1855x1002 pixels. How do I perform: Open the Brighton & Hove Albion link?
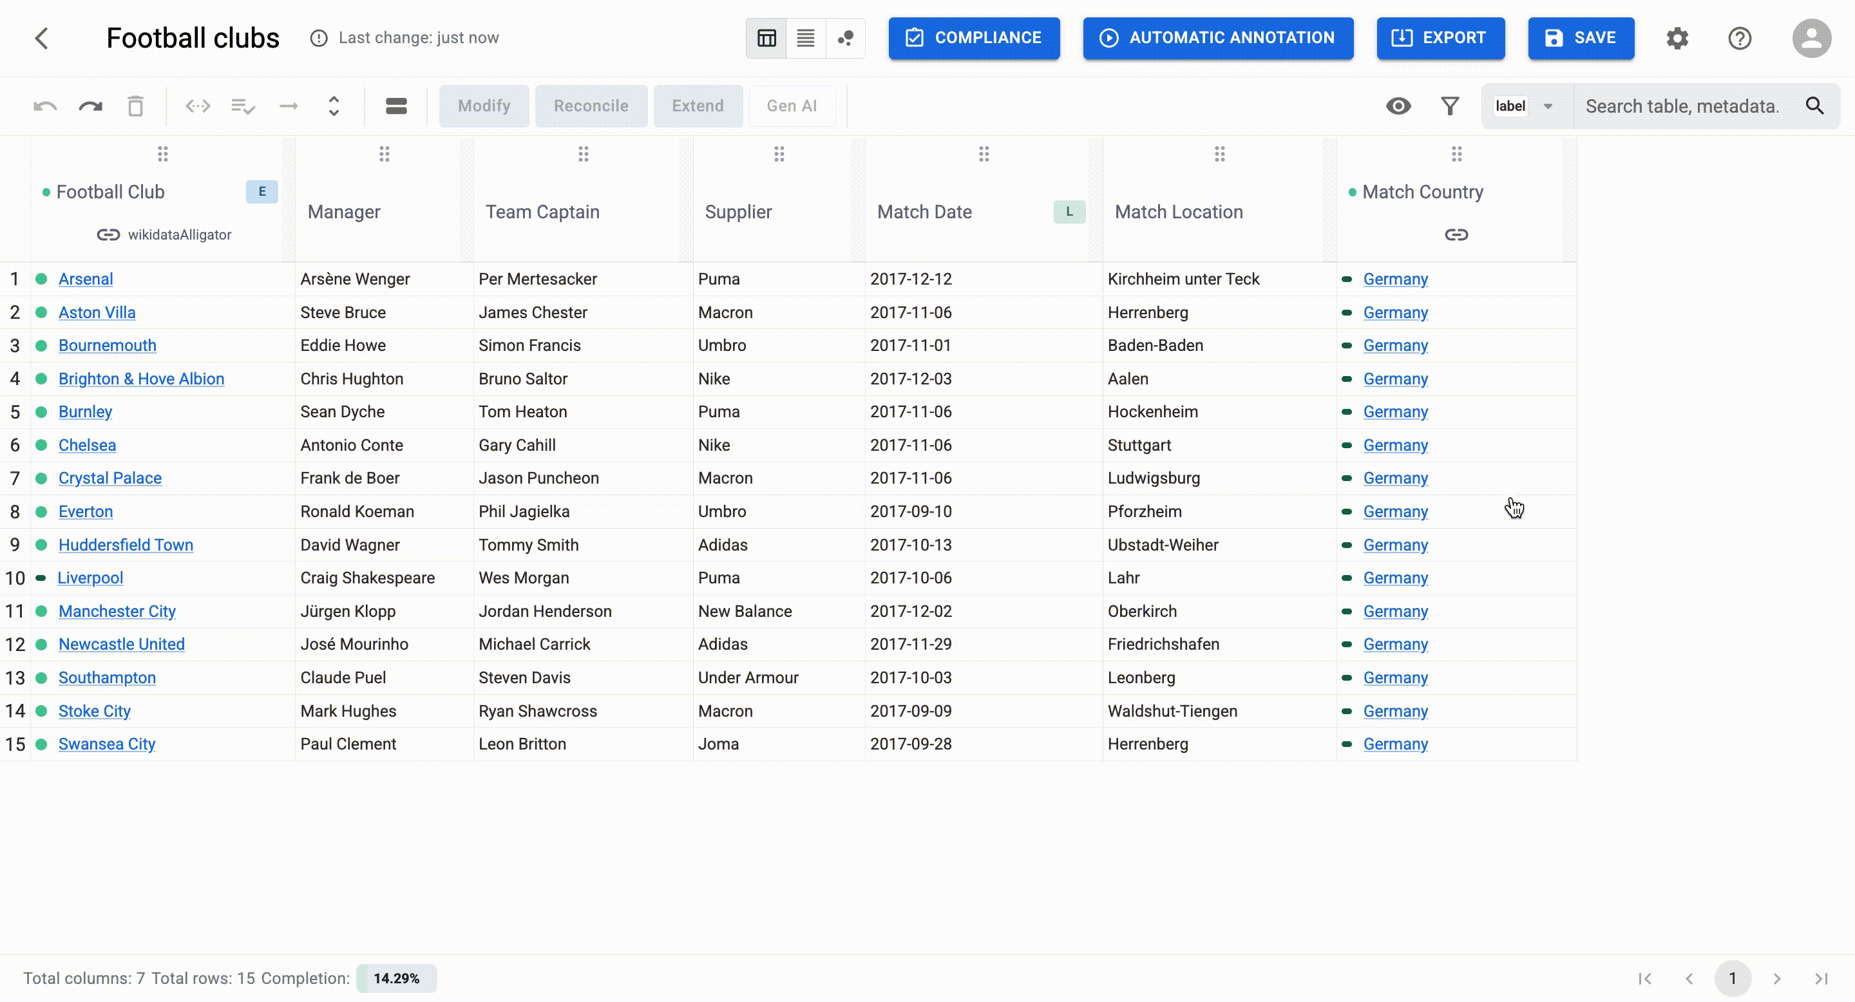[141, 379]
